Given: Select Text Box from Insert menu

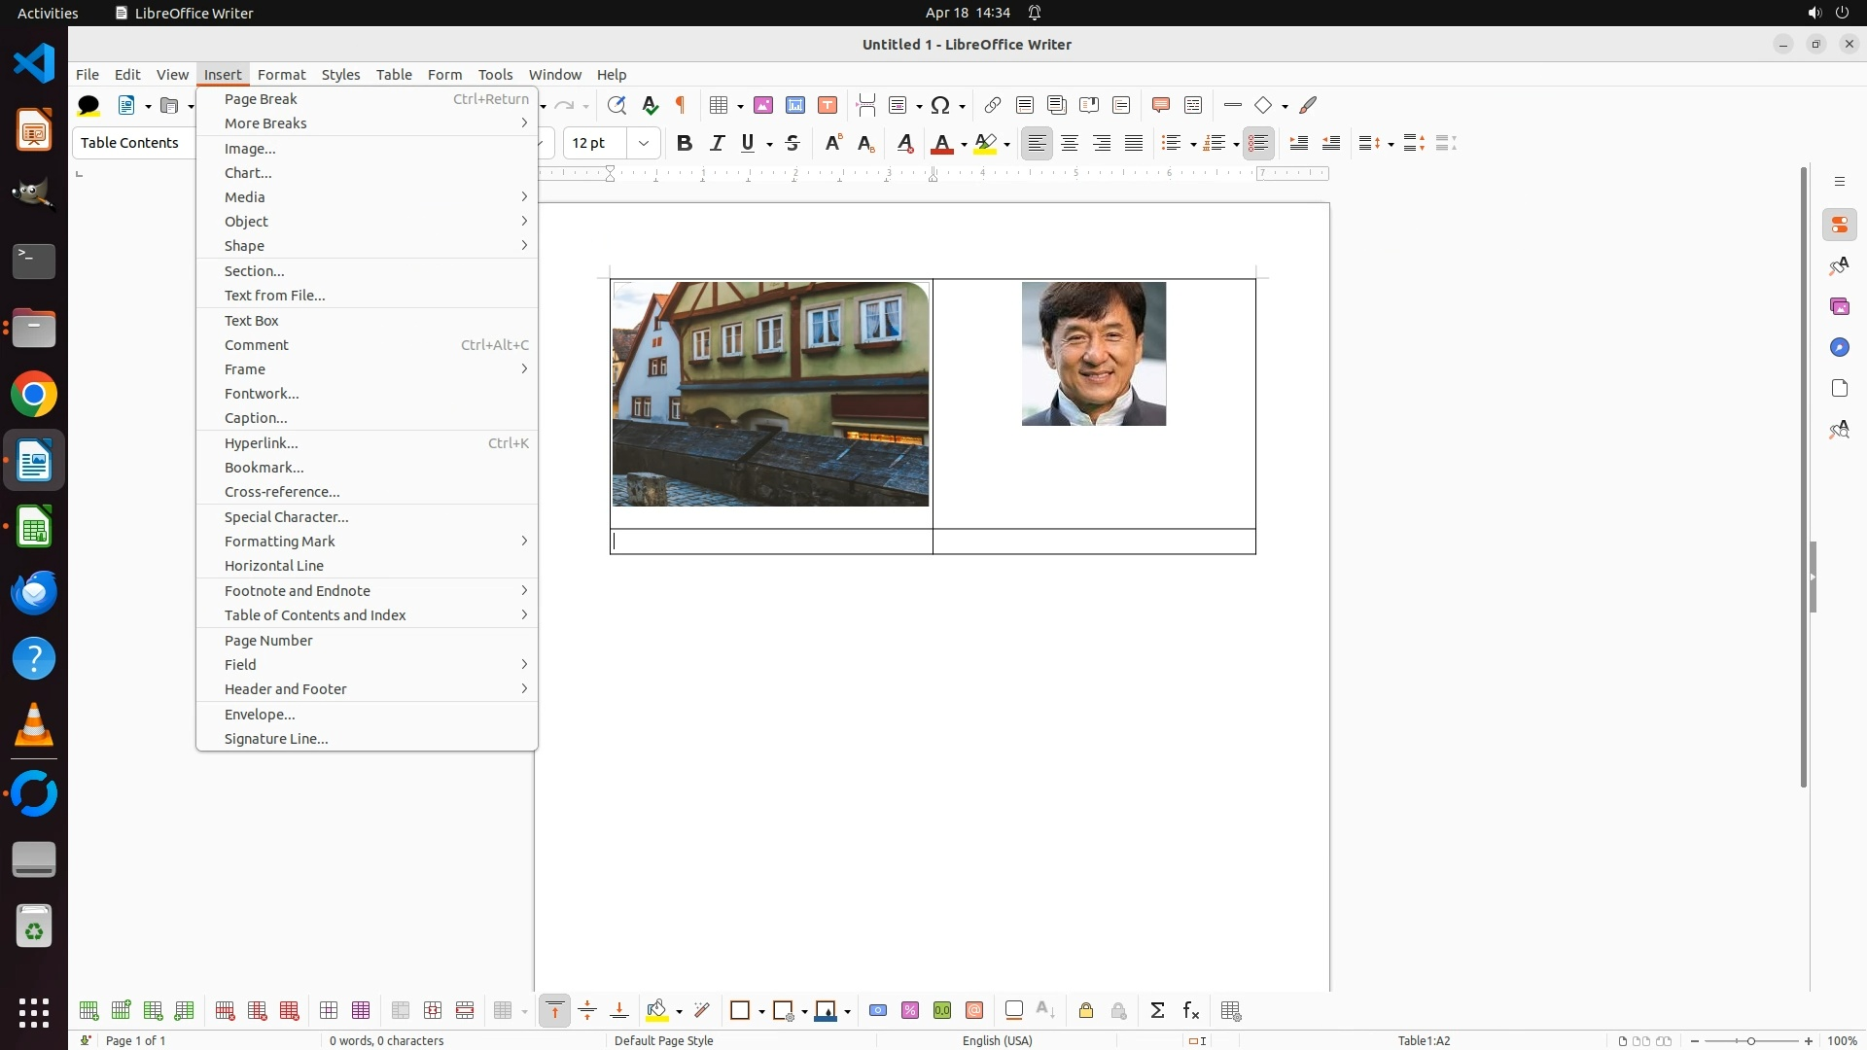Looking at the screenshot, I should click(252, 321).
